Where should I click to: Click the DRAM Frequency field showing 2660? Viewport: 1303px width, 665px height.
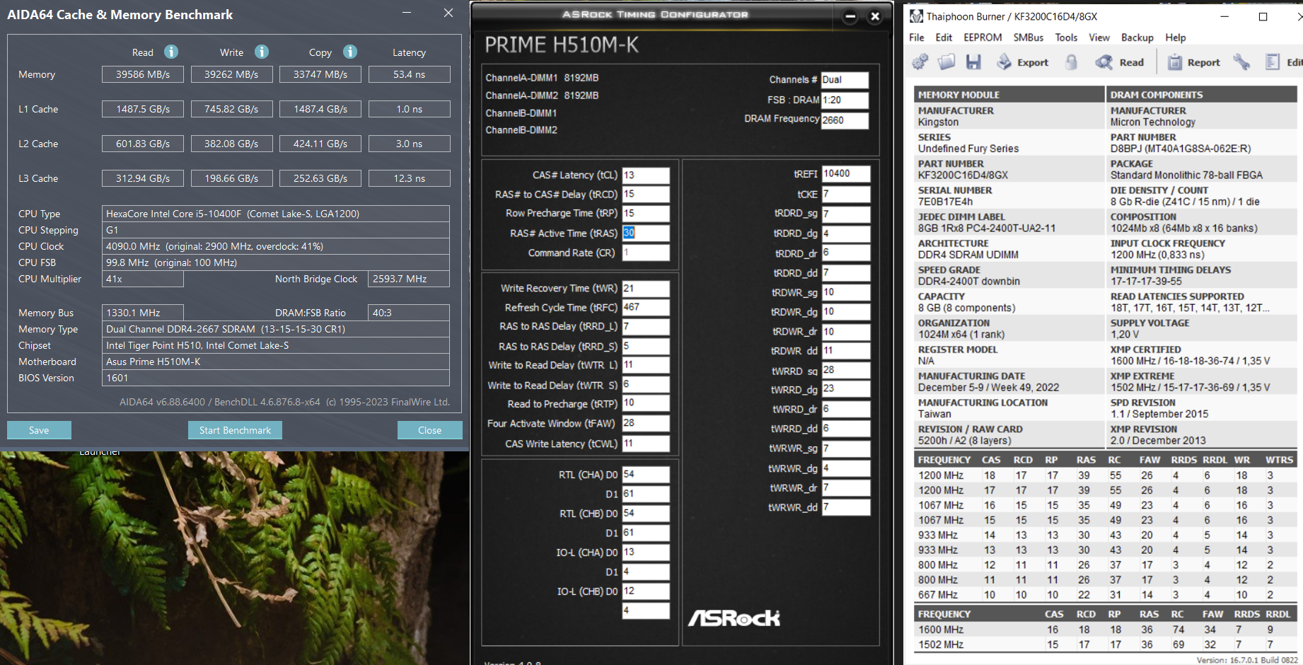coord(845,120)
